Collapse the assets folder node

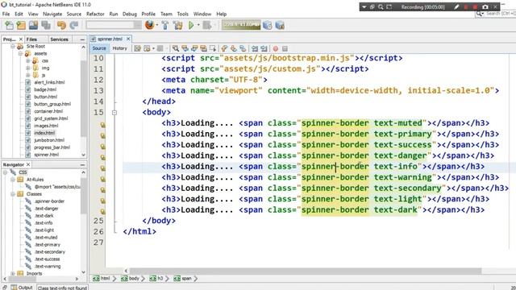click(20, 54)
